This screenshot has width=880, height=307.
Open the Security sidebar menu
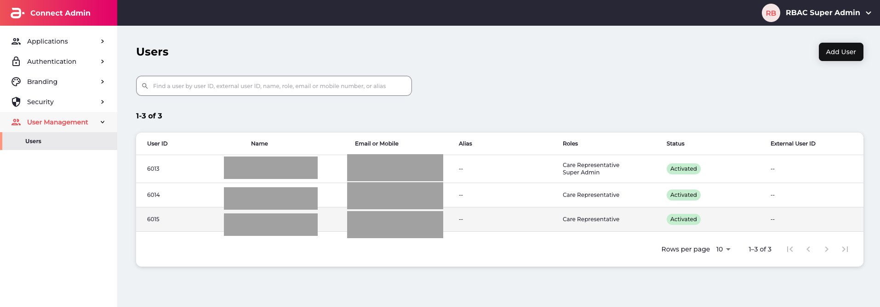click(x=58, y=102)
